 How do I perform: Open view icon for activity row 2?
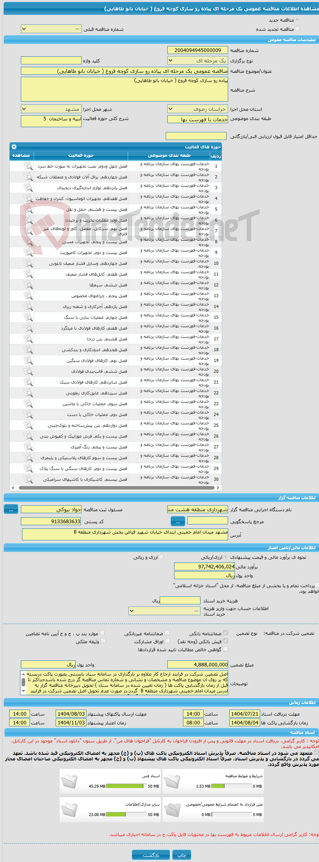(28, 177)
